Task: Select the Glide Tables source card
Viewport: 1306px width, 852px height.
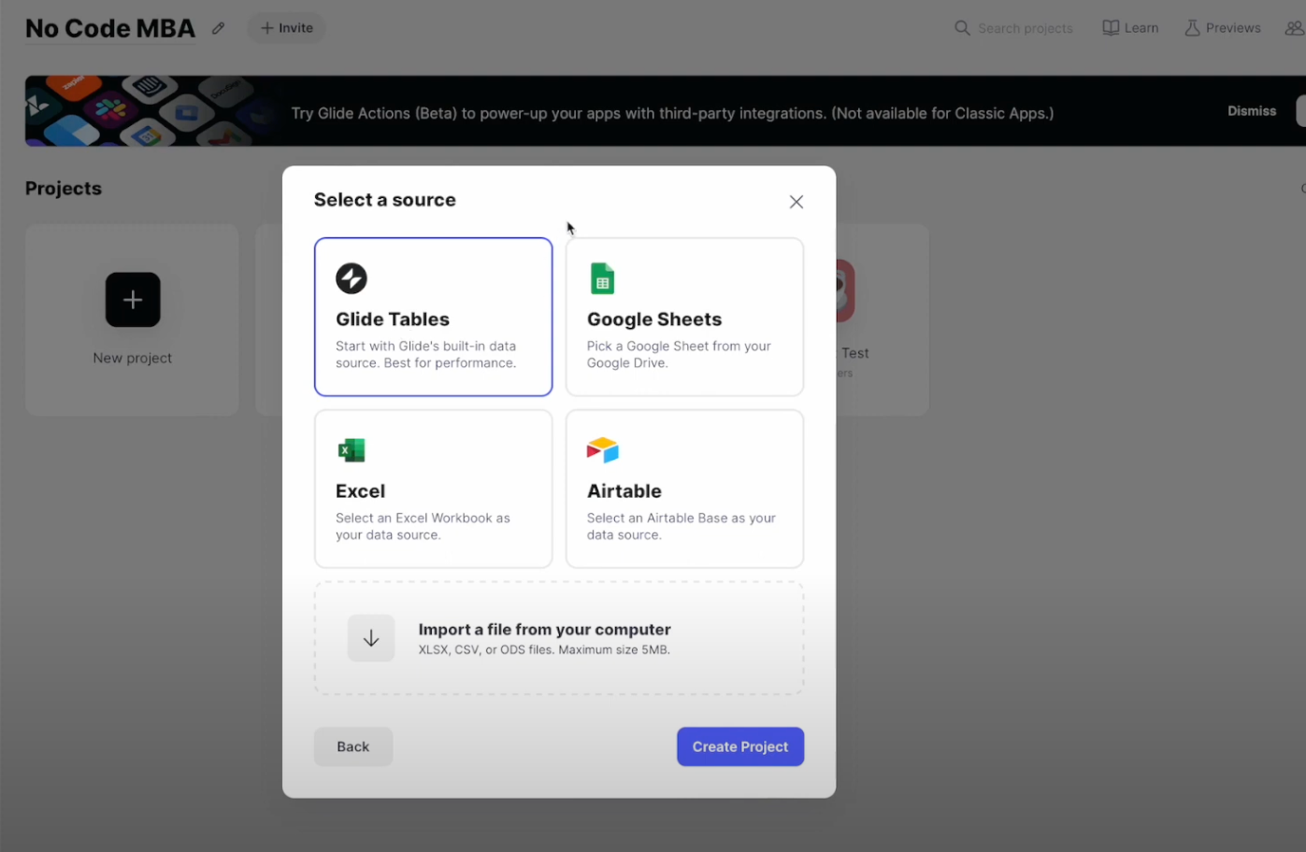Action: [x=433, y=317]
